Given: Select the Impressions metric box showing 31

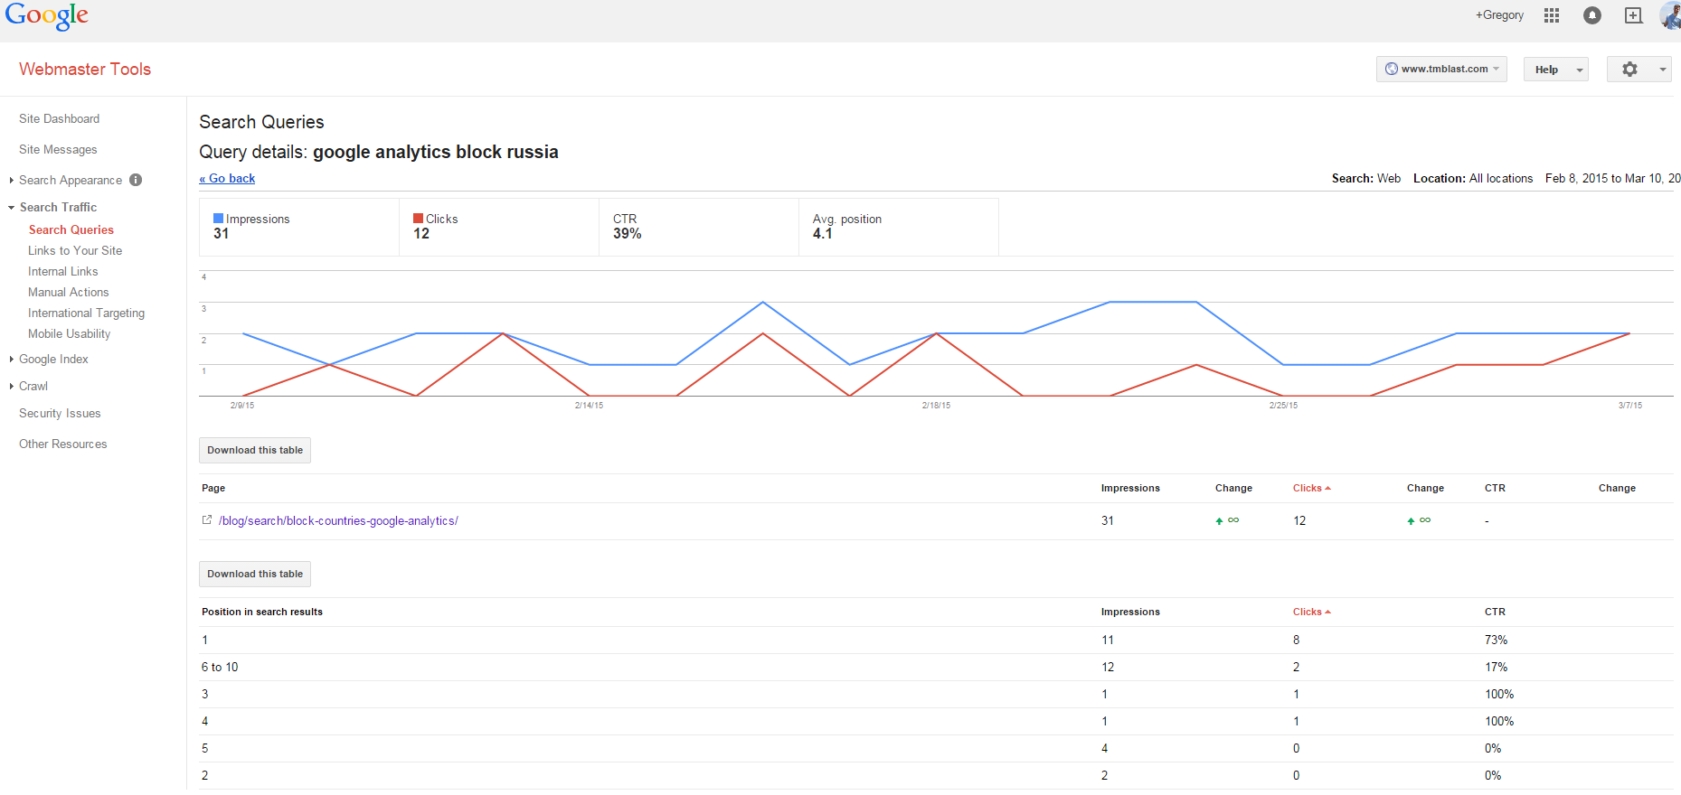Looking at the screenshot, I should (x=299, y=227).
